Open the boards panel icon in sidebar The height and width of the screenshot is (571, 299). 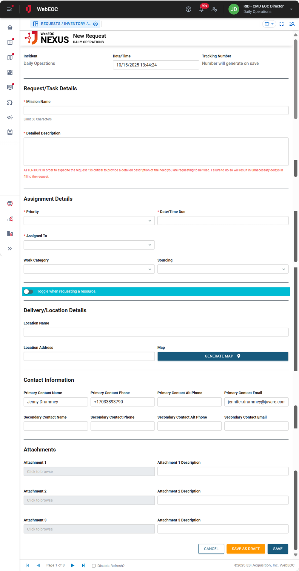[10, 42]
